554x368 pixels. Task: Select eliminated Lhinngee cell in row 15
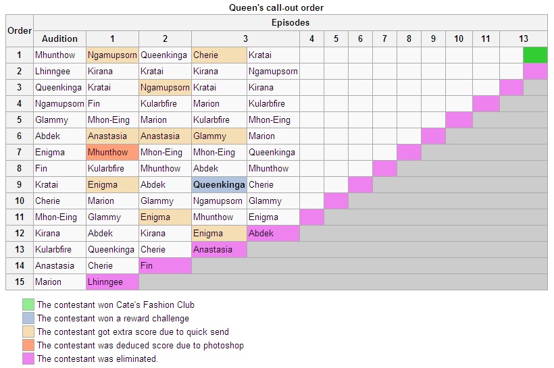(x=112, y=282)
